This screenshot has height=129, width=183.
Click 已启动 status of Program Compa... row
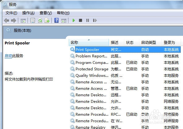pos(132,63)
